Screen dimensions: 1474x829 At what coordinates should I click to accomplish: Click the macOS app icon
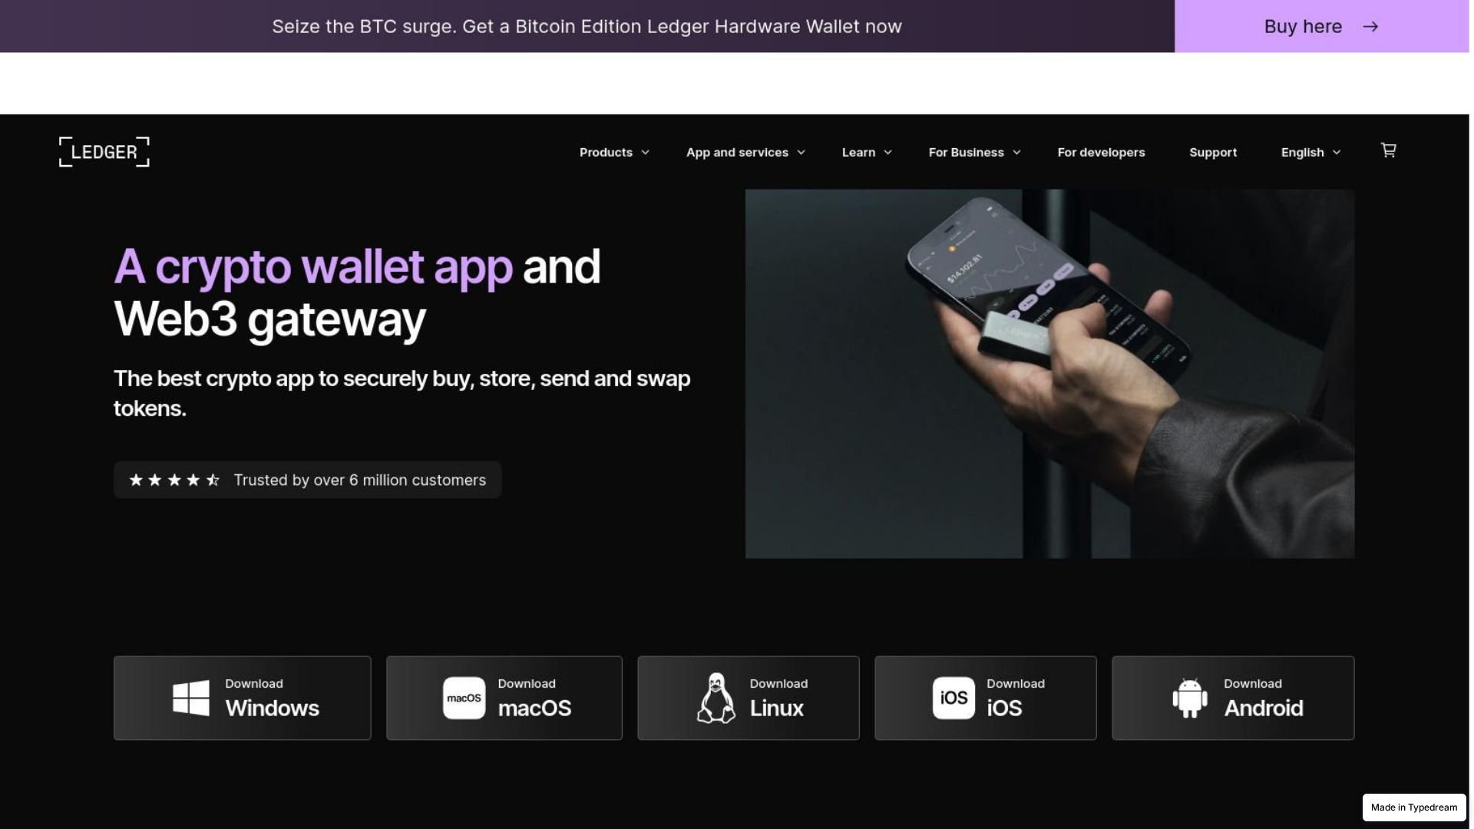point(464,698)
